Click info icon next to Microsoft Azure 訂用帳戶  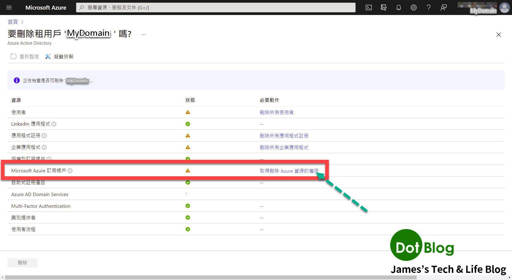coord(70,171)
